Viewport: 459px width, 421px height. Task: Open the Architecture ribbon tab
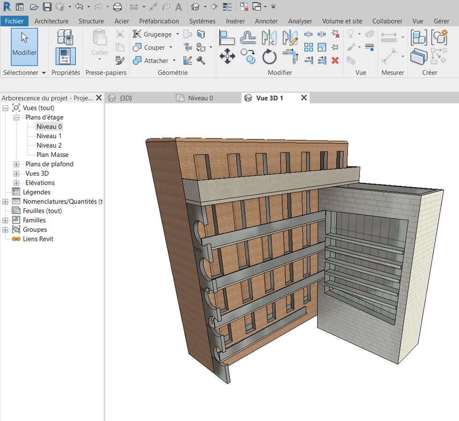pos(52,21)
